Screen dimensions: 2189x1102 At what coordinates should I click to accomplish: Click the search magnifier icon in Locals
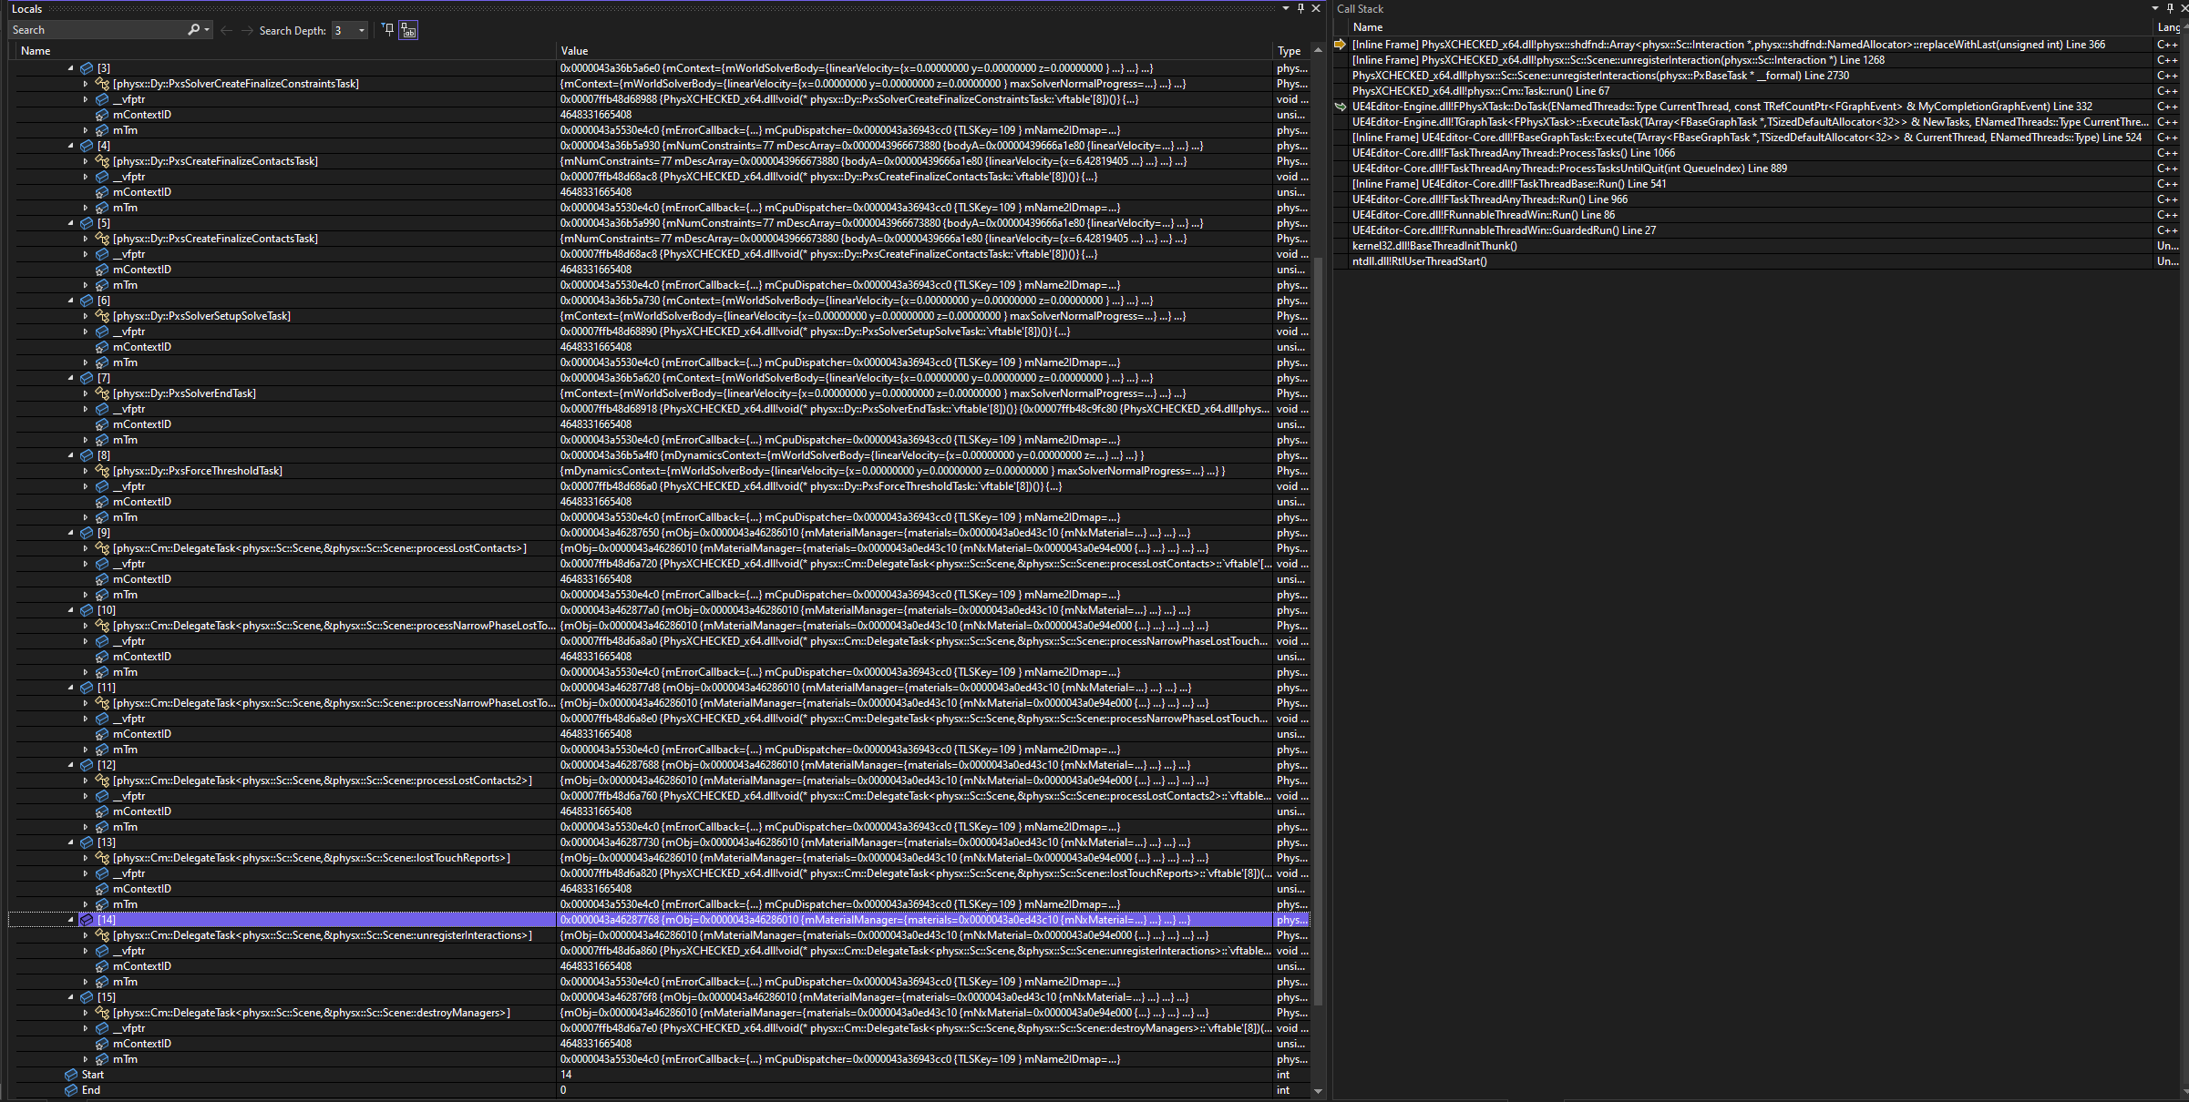tap(192, 29)
